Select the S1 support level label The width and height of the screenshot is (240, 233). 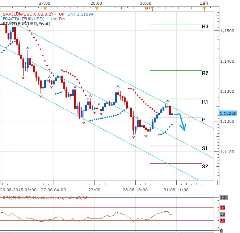coord(205,148)
